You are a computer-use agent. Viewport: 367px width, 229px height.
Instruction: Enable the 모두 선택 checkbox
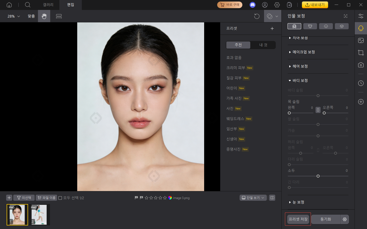[60, 198]
